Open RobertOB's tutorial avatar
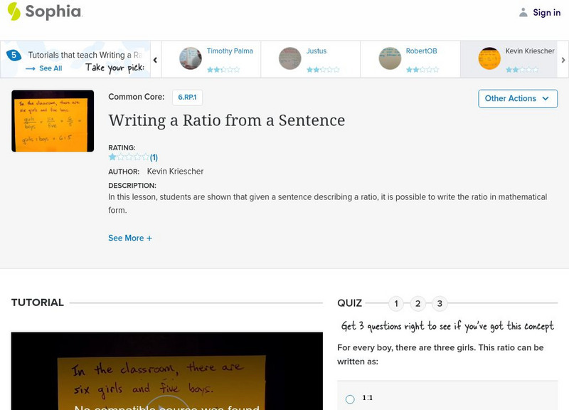569x410 pixels. pos(390,58)
